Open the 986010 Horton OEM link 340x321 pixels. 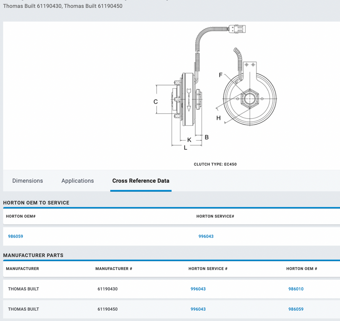point(296,289)
